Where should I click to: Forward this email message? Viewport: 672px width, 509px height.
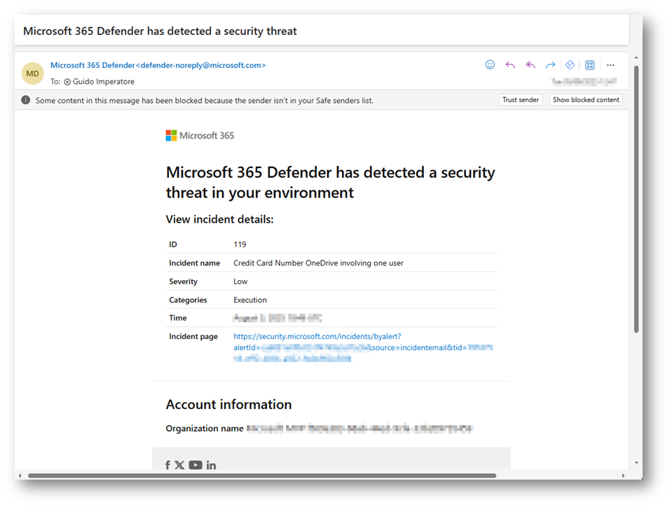(550, 65)
